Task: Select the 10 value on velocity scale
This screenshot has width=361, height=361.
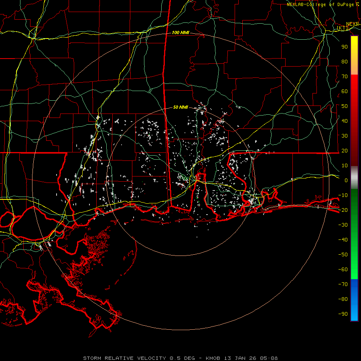Action: click(345, 165)
